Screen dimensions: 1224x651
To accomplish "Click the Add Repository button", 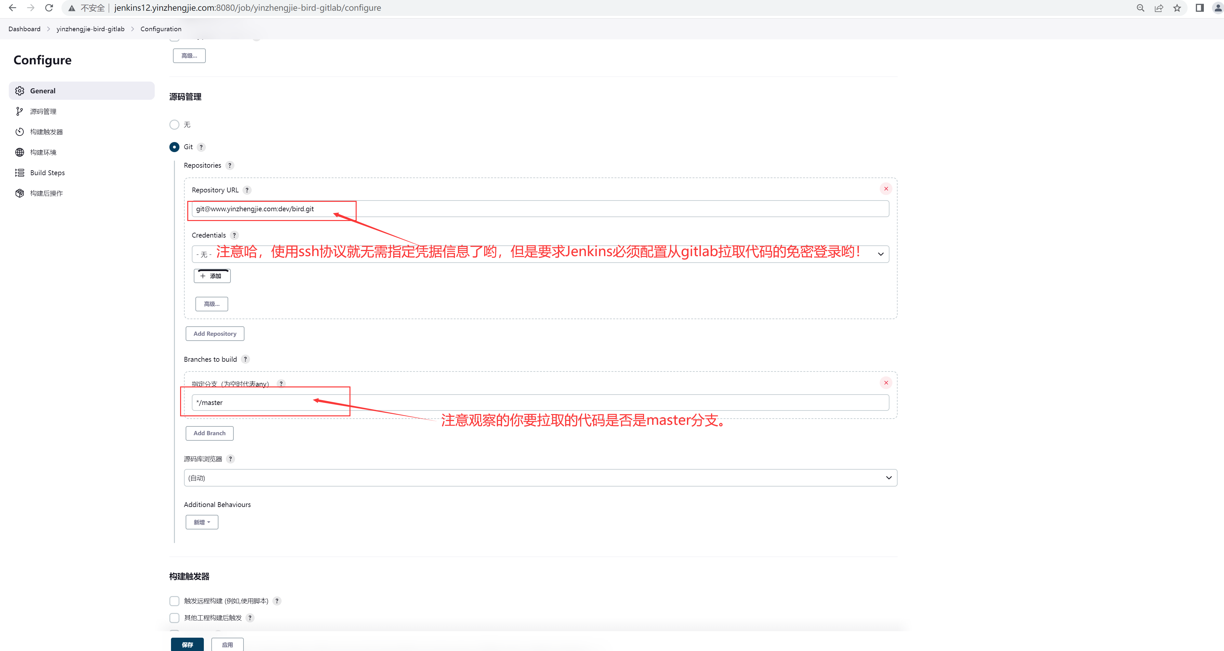I will coord(215,333).
